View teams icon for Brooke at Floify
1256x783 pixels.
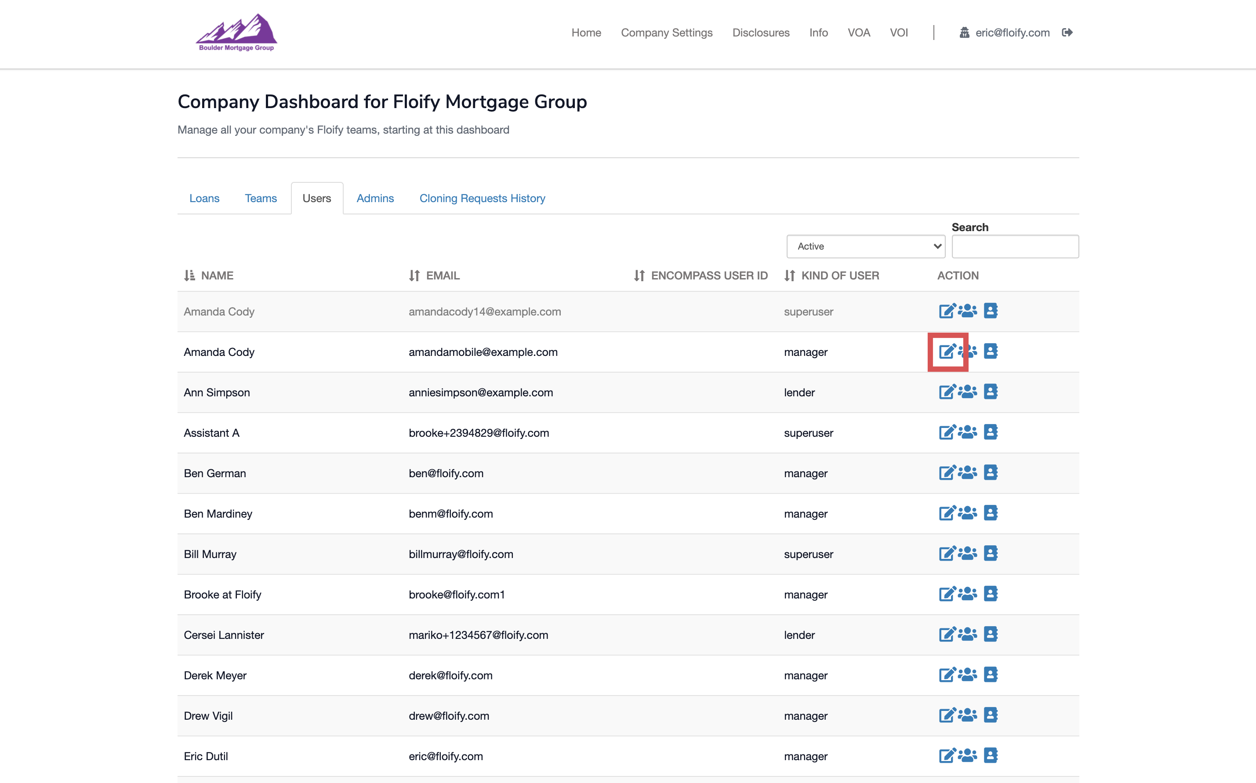(968, 594)
